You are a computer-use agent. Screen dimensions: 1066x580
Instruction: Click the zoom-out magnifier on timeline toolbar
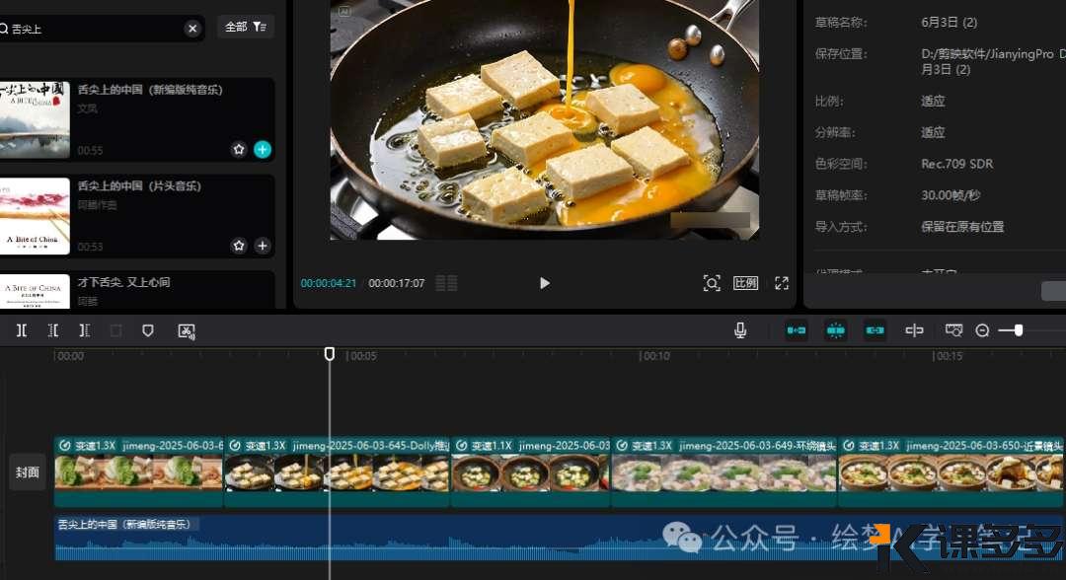pyautogui.click(x=982, y=330)
